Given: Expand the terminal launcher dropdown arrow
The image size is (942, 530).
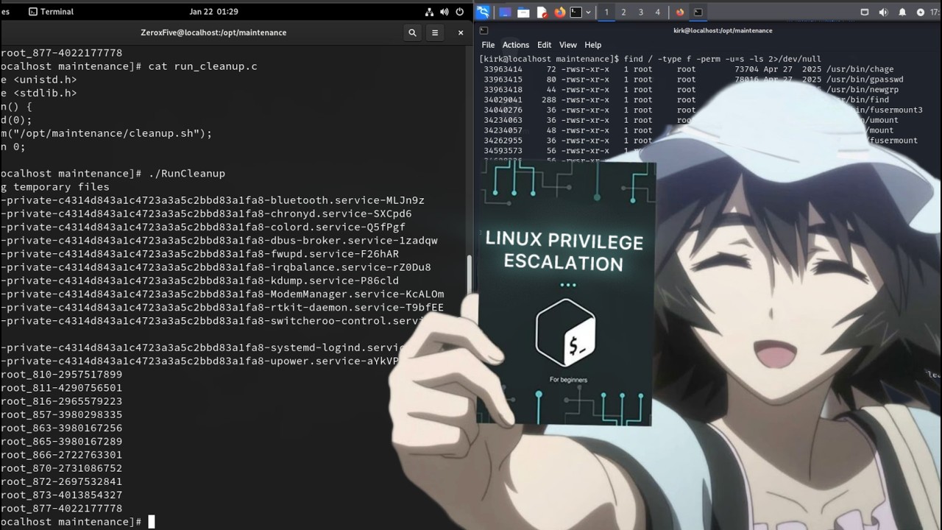Looking at the screenshot, I should pyautogui.click(x=589, y=12).
